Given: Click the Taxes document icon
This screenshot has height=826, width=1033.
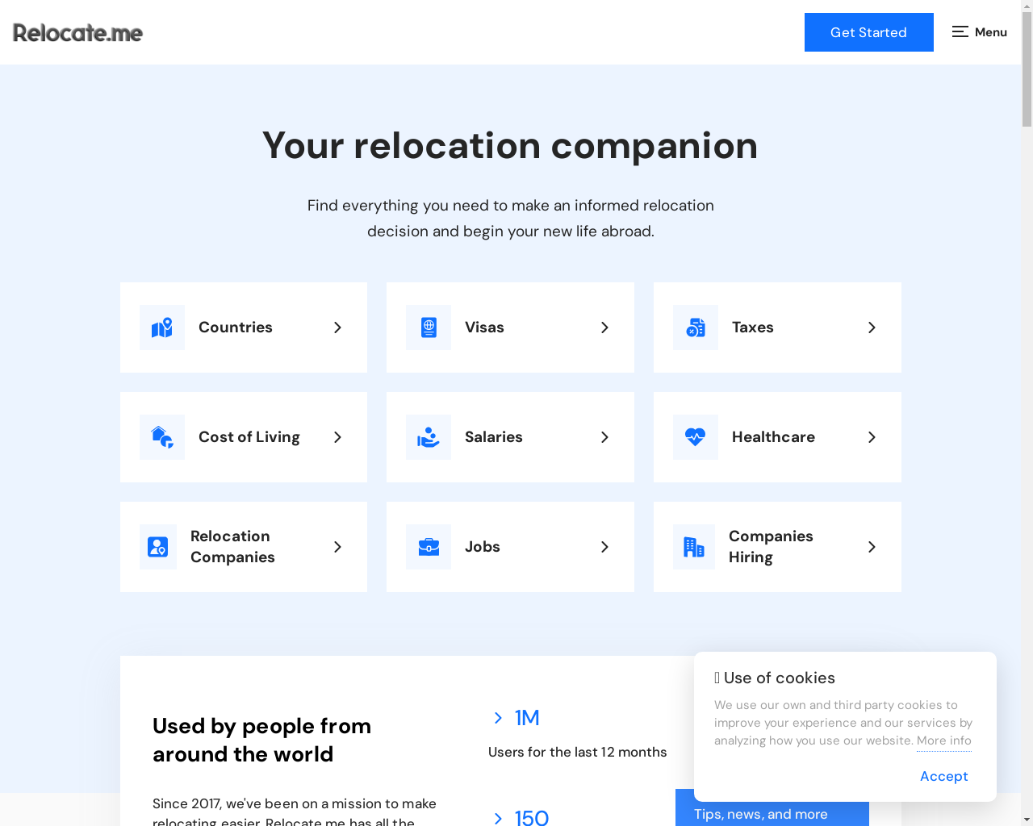Looking at the screenshot, I should 696,327.
